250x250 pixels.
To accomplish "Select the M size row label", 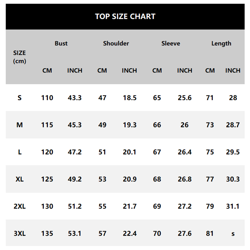I will pos(19,125).
